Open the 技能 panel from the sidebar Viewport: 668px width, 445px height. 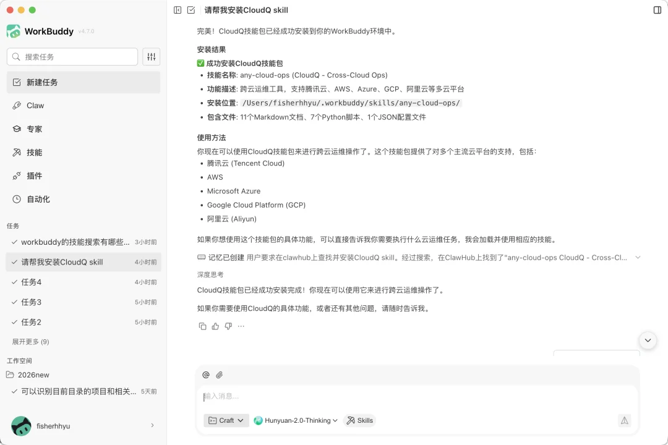pos(34,152)
